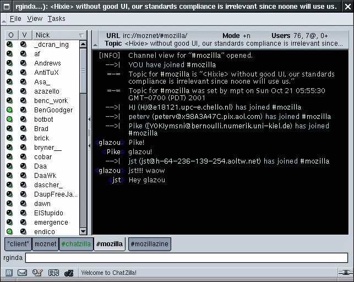354x282 pixels.
Task: Click user list scrollbar up arrow
Action: [x=83, y=44]
